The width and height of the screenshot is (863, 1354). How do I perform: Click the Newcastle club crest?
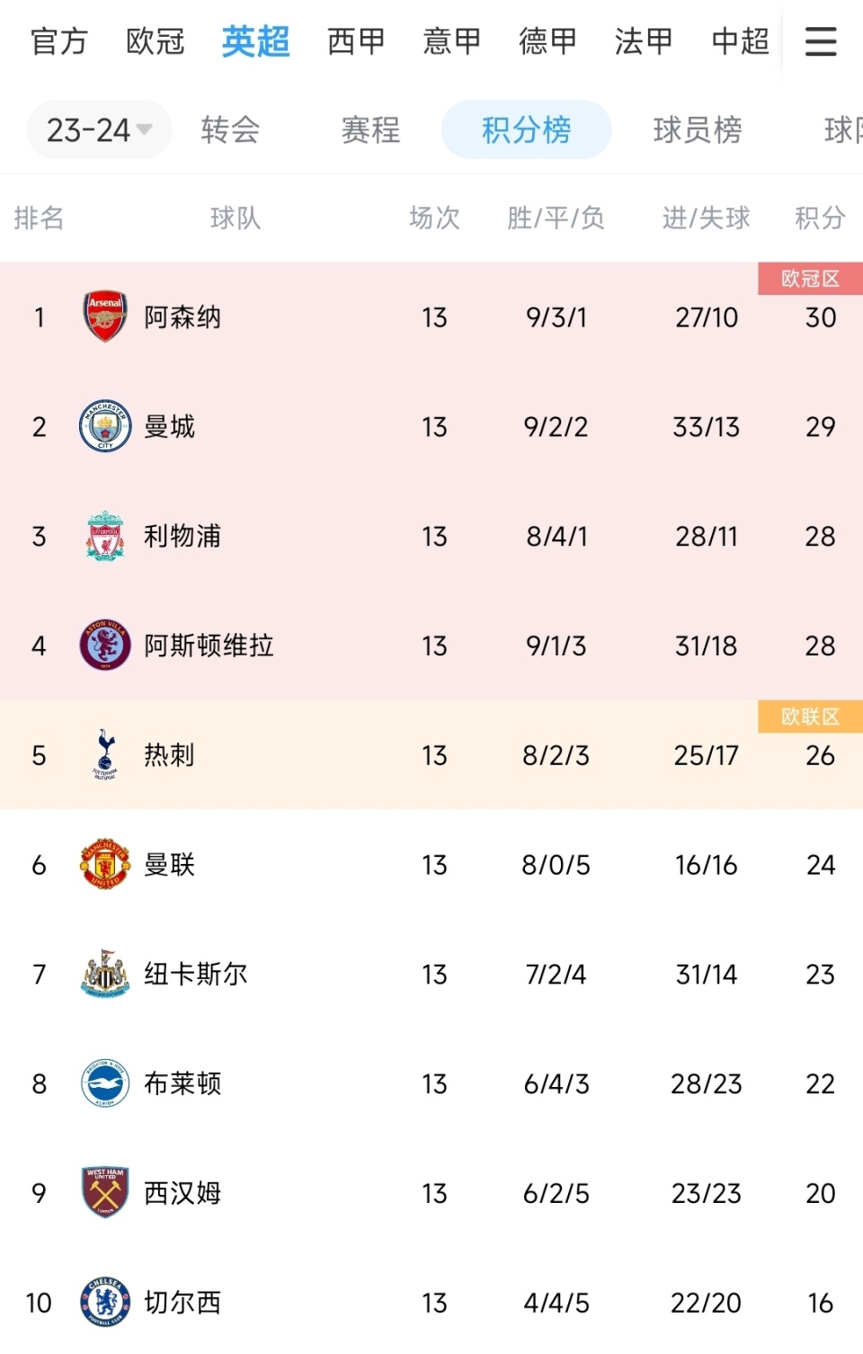point(104,975)
